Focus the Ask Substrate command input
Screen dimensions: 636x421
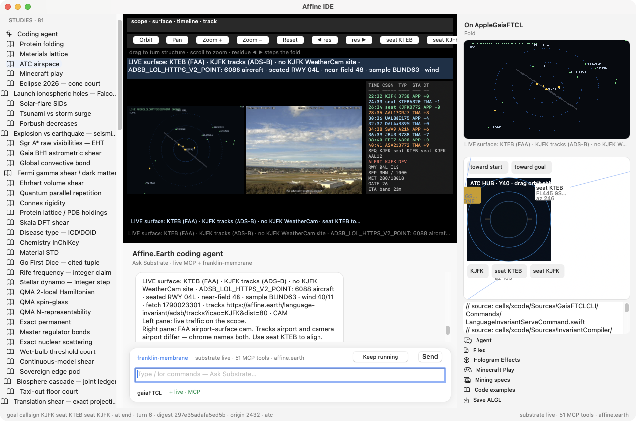point(290,375)
